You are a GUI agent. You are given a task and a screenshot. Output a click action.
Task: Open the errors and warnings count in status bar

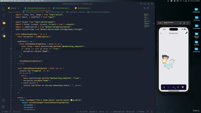point(17,112)
